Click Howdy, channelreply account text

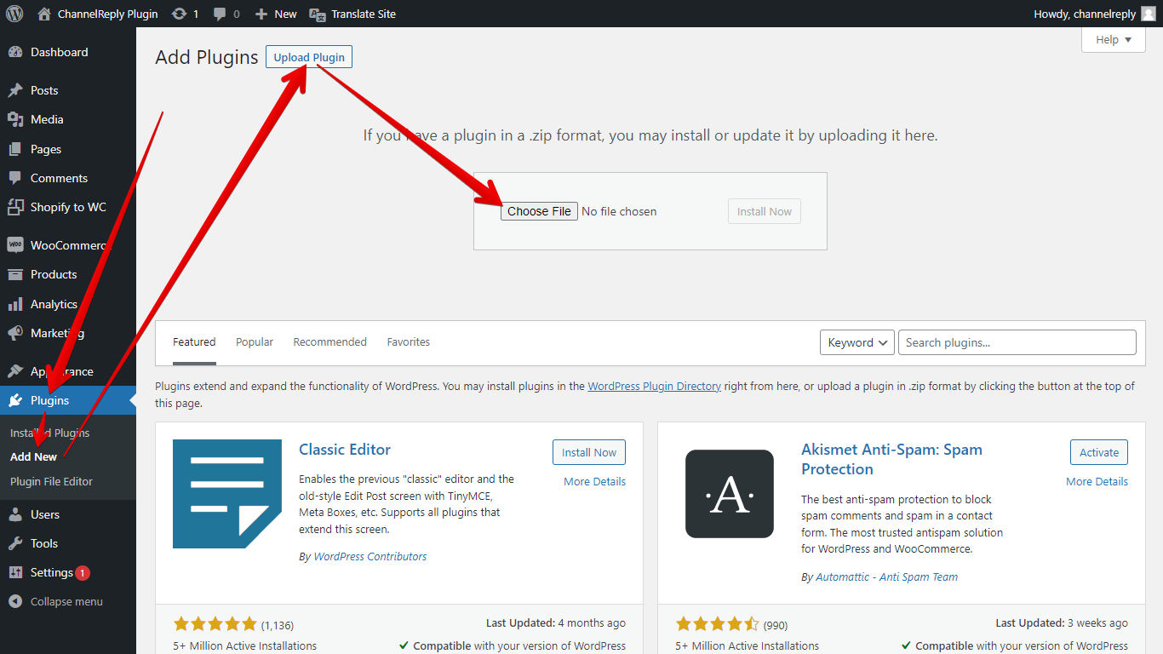click(x=1085, y=14)
